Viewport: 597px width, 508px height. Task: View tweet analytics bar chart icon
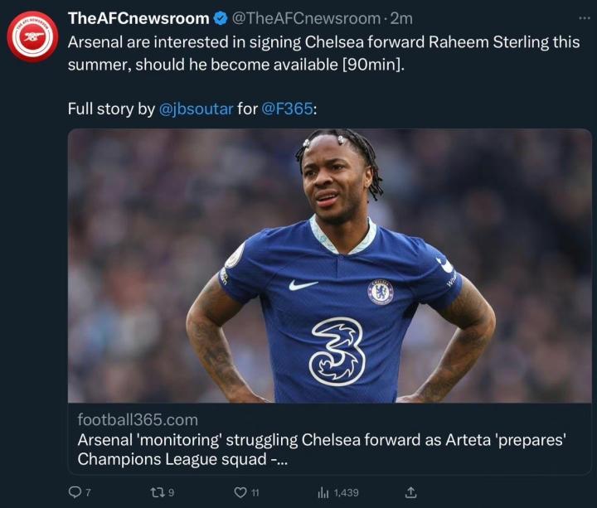point(323,493)
